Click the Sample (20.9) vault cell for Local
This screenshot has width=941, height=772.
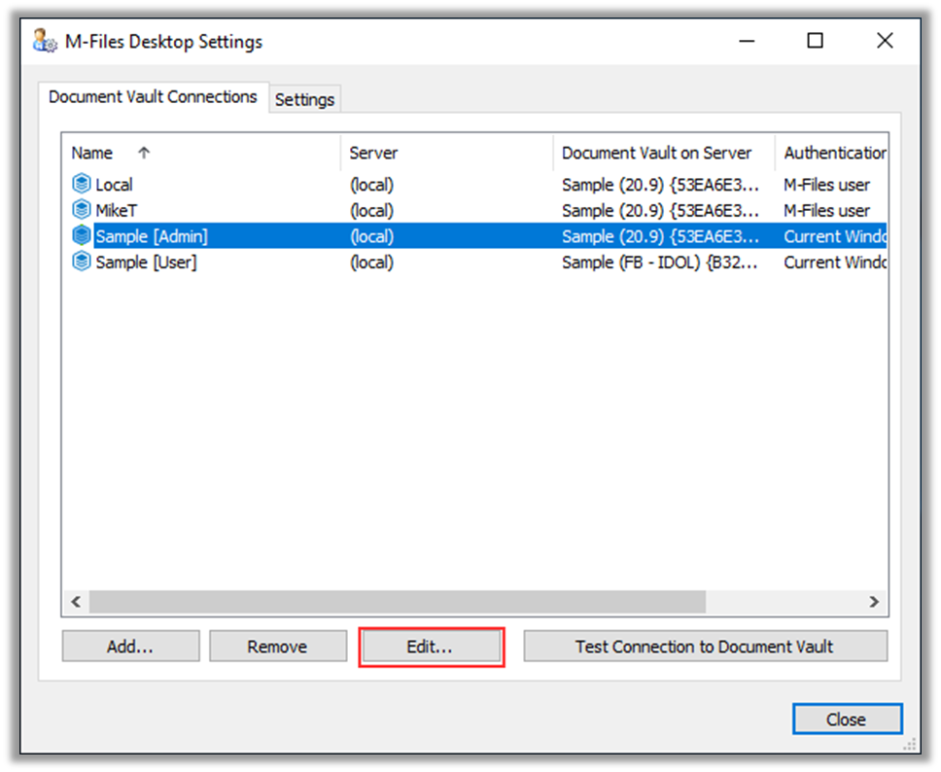coord(660,185)
